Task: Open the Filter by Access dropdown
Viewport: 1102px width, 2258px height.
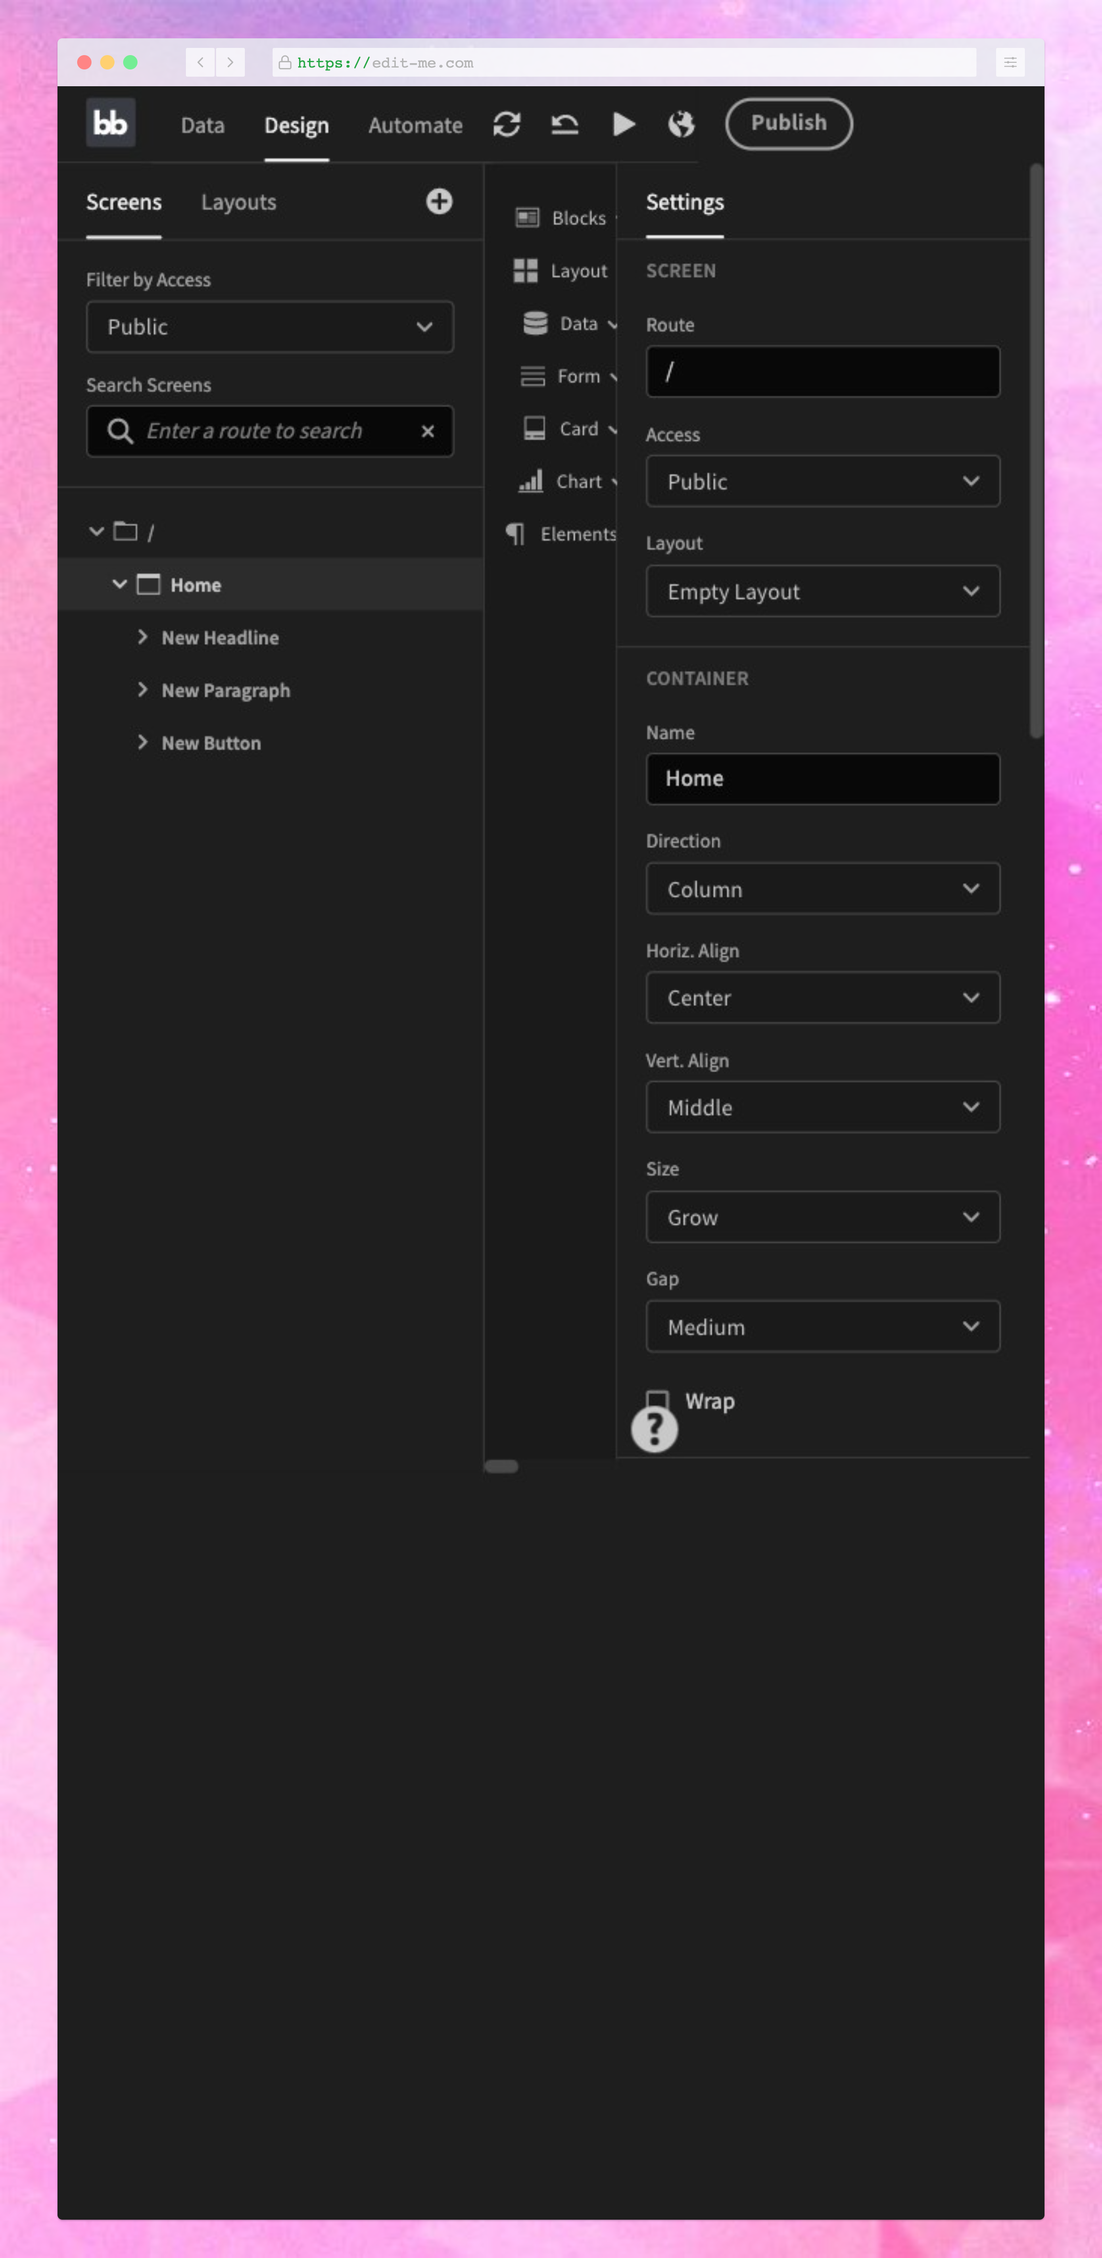Action: click(270, 327)
